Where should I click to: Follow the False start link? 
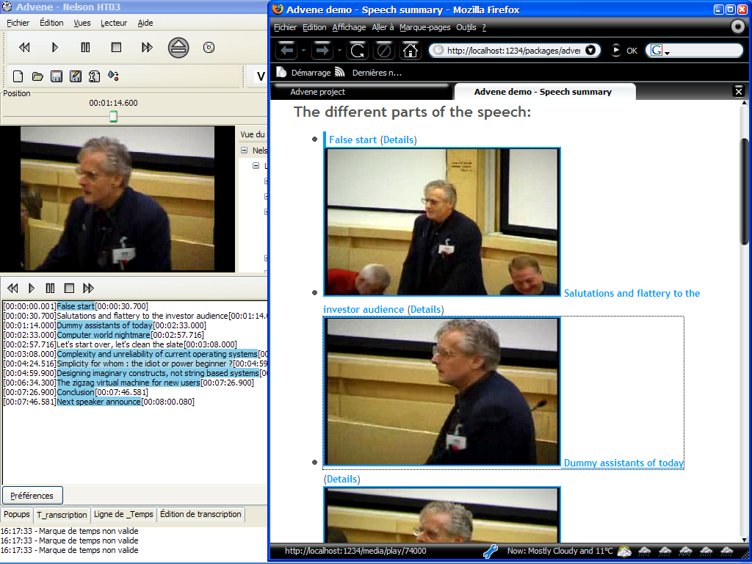pos(352,140)
